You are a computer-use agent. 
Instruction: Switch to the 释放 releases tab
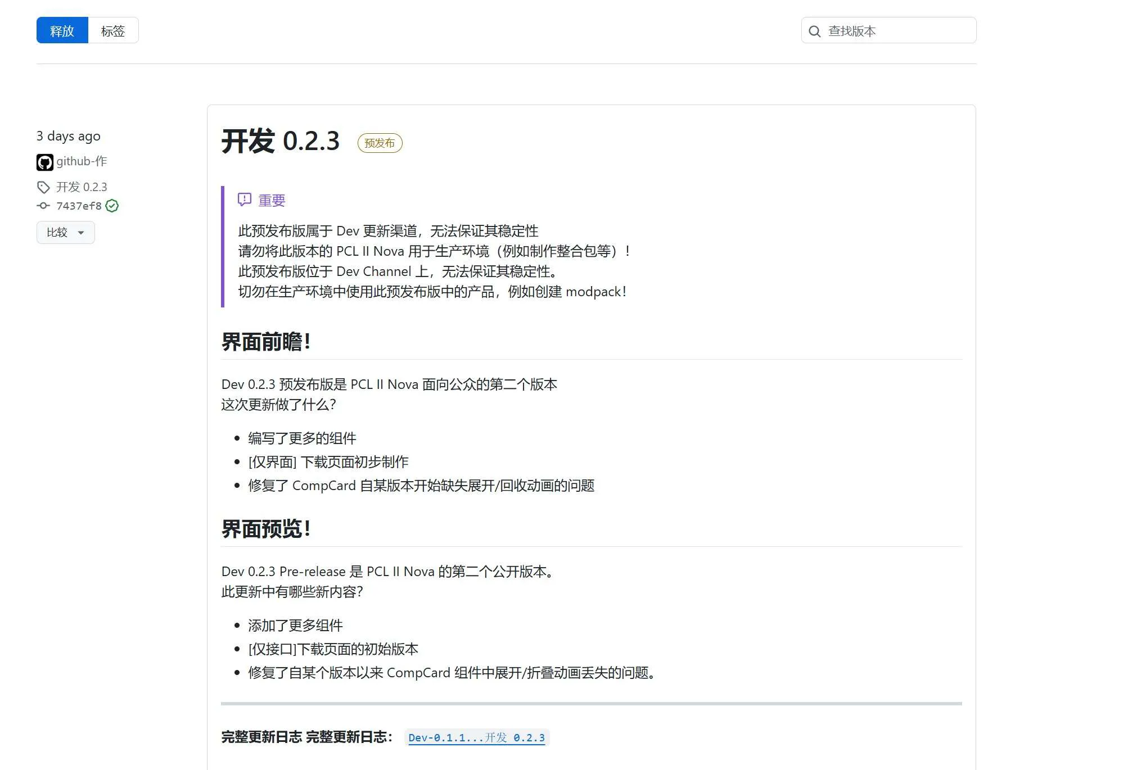click(62, 30)
